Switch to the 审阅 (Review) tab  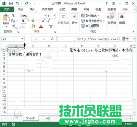coord(86,9)
